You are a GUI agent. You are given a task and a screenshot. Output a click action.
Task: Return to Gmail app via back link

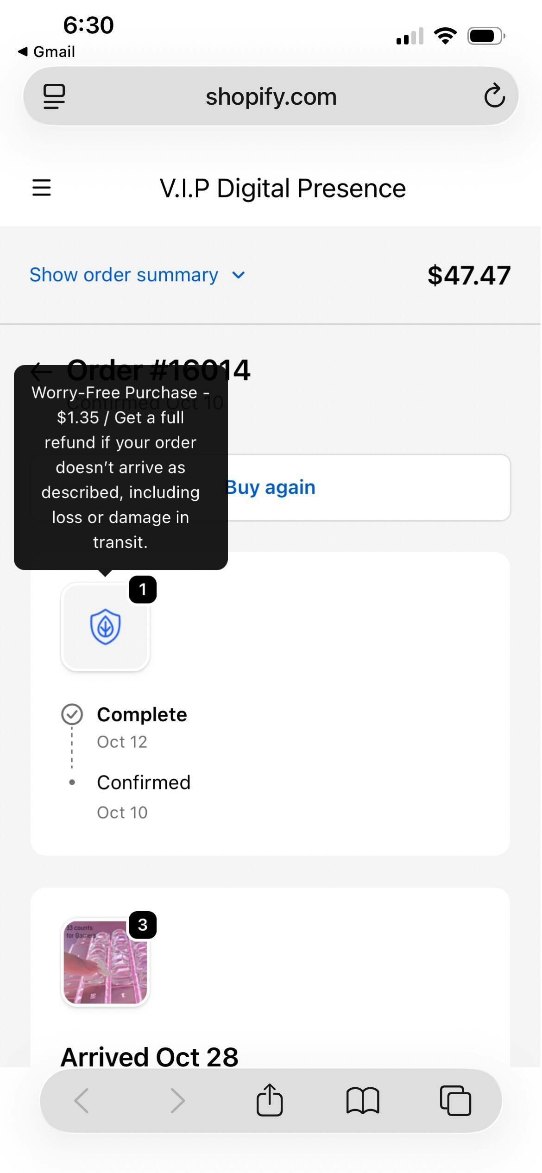point(47,51)
